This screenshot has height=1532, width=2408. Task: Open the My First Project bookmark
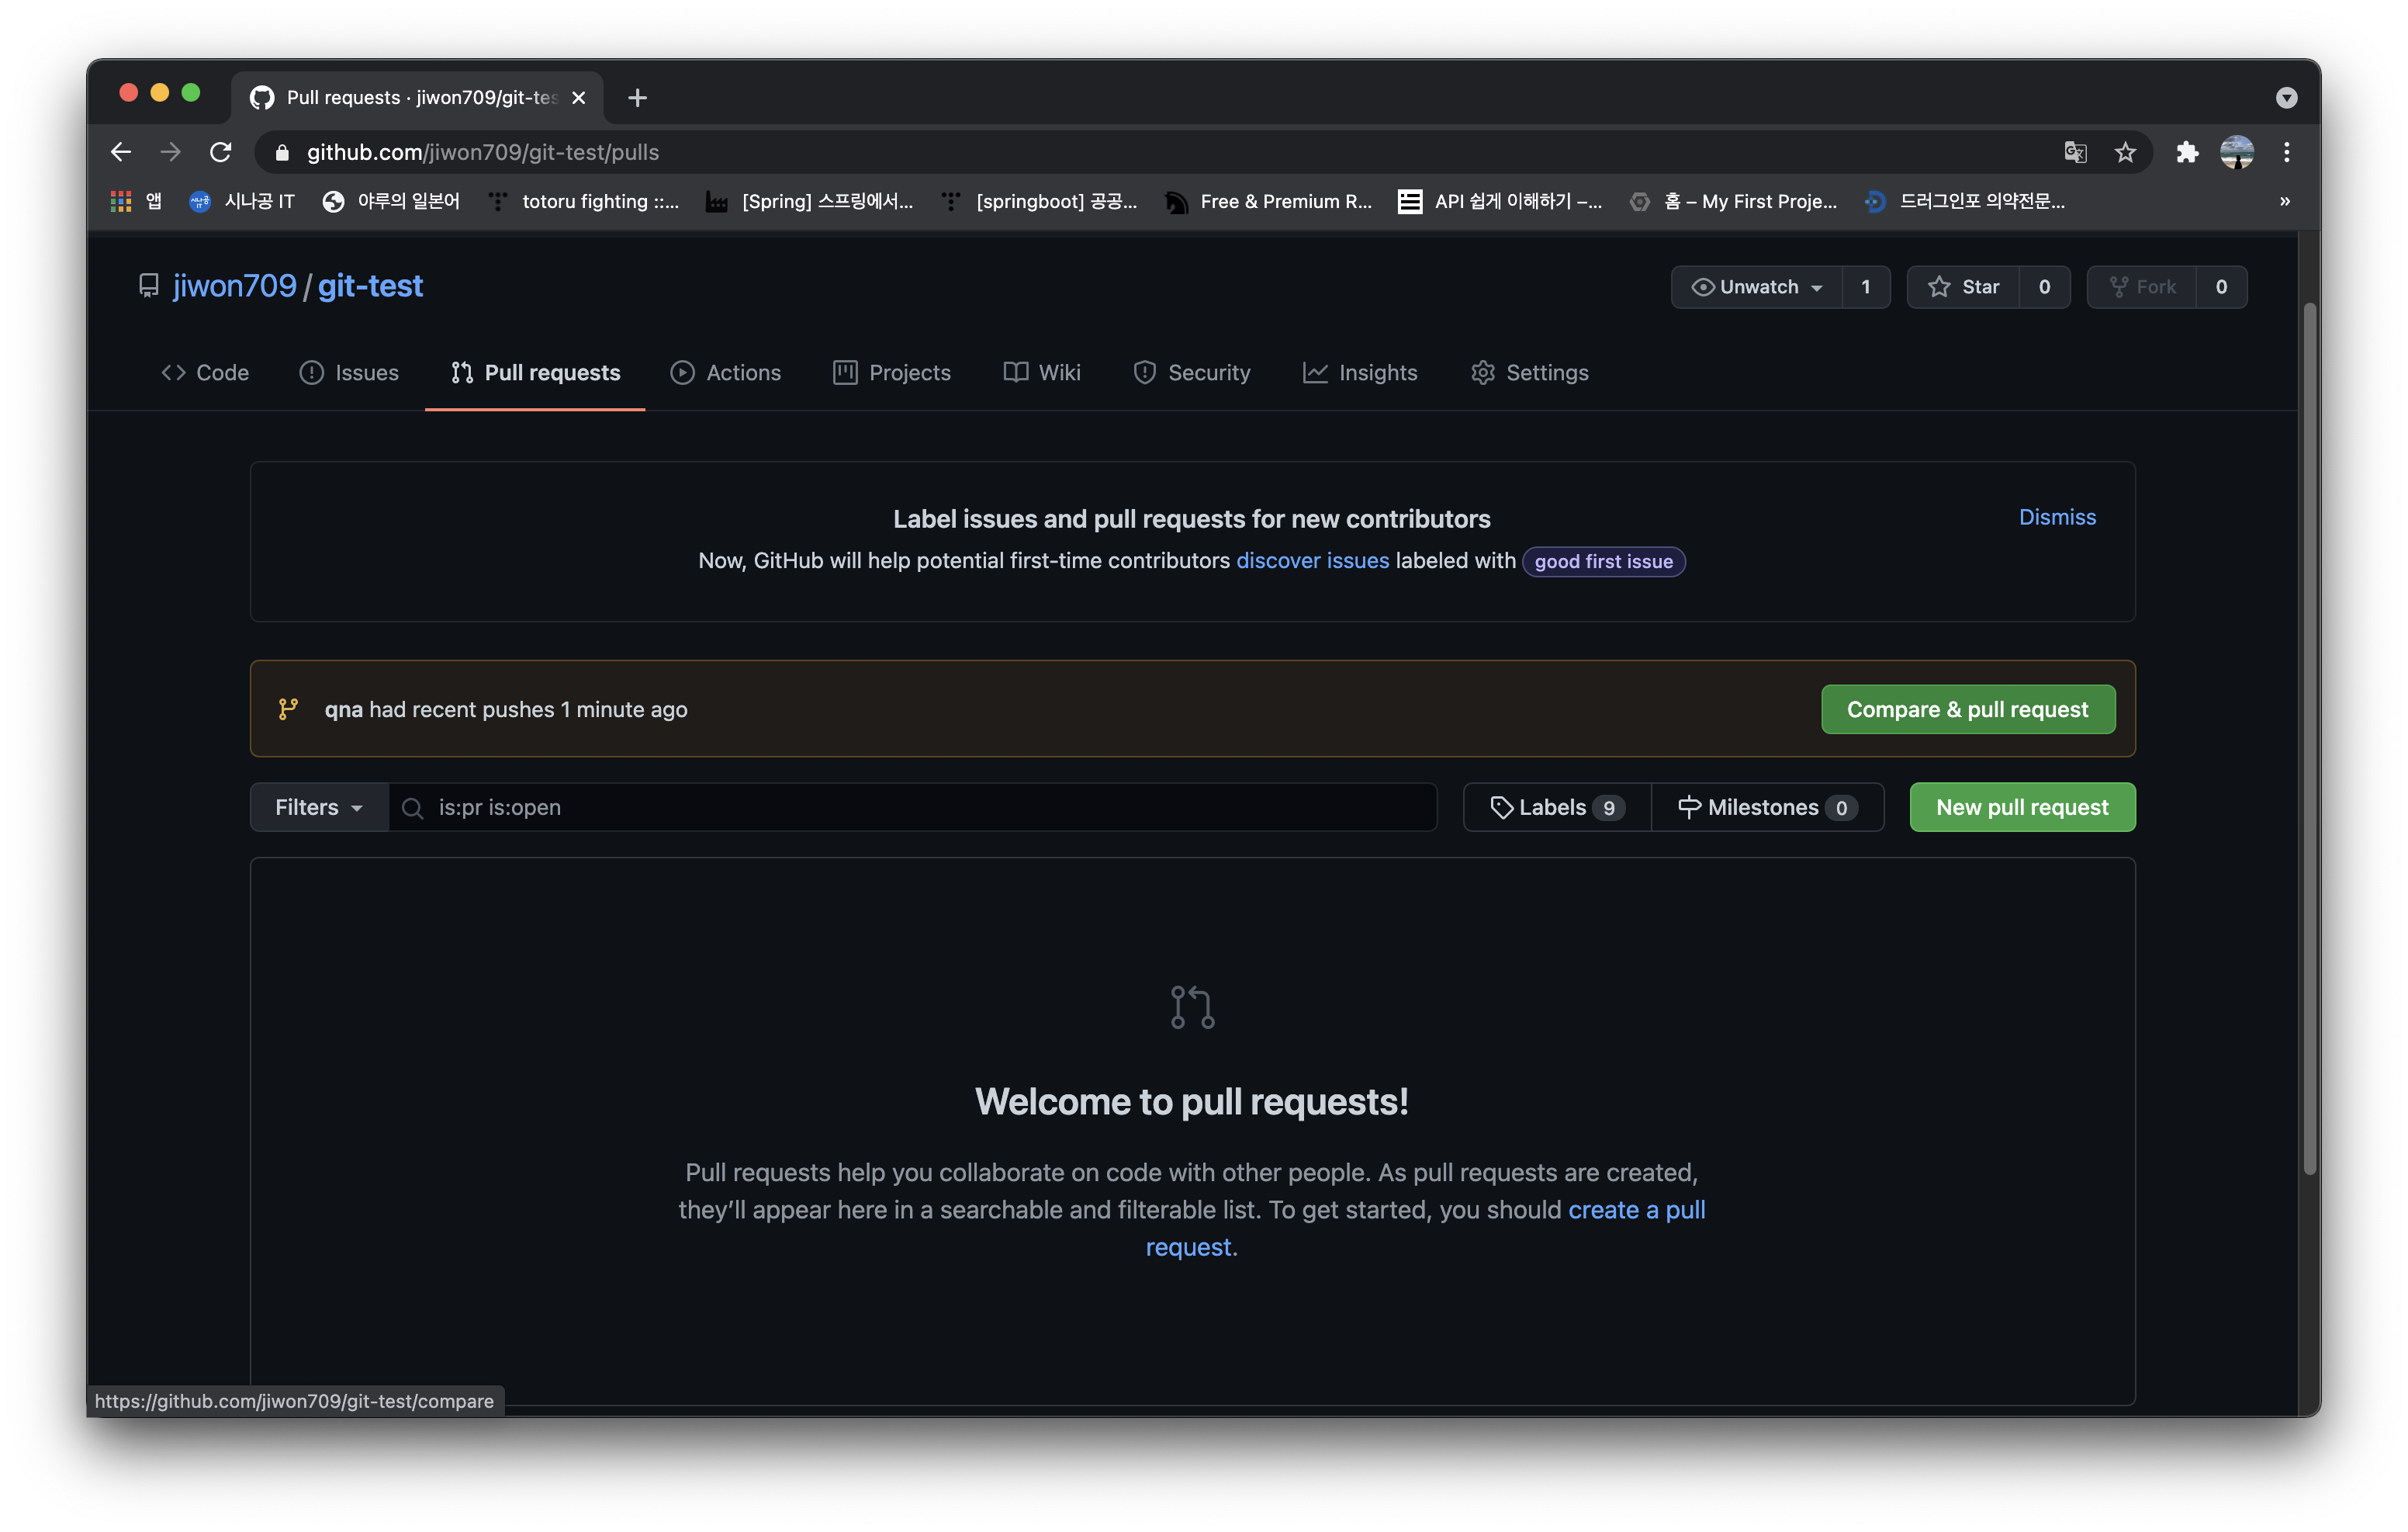(1733, 201)
